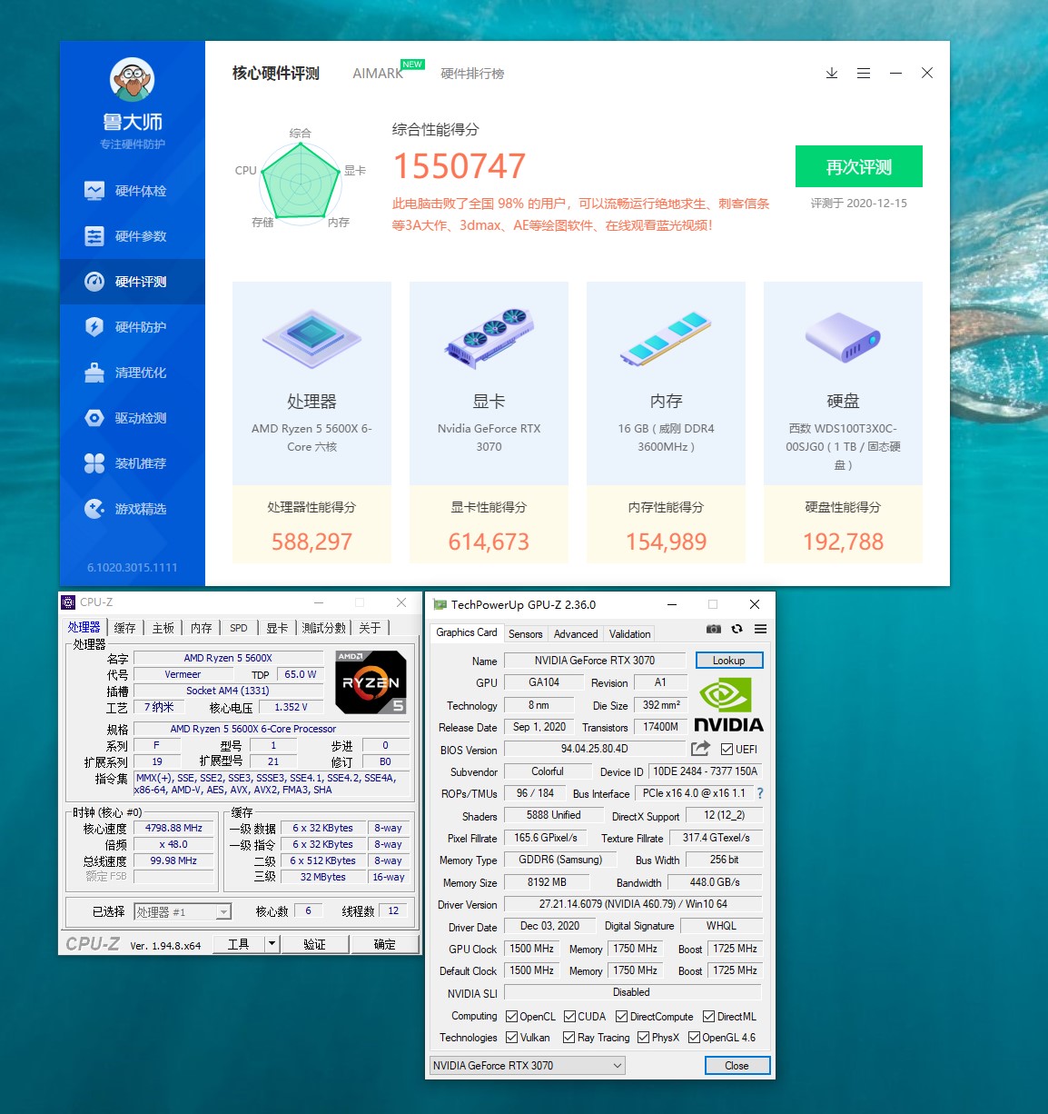The width and height of the screenshot is (1048, 1114).
Task: Click the download arrow icon in Ludashi title bar
Action: (x=832, y=73)
